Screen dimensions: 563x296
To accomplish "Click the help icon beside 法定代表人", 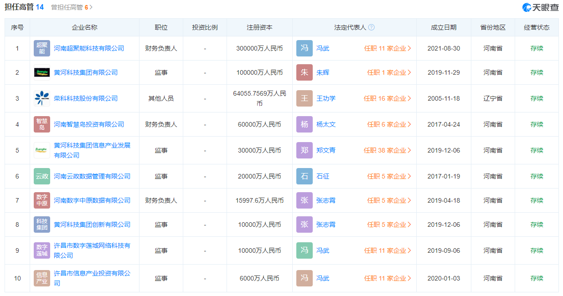I will tap(372, 27).
